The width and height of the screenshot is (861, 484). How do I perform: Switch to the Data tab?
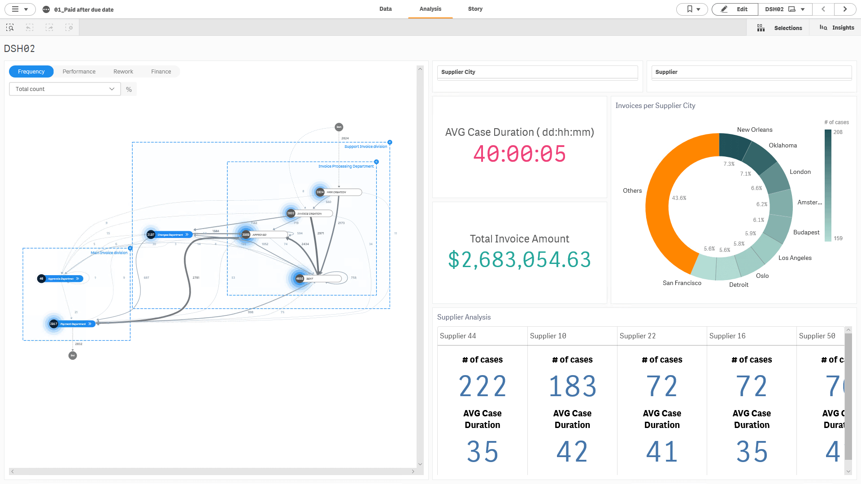click(x=385, y=9)
